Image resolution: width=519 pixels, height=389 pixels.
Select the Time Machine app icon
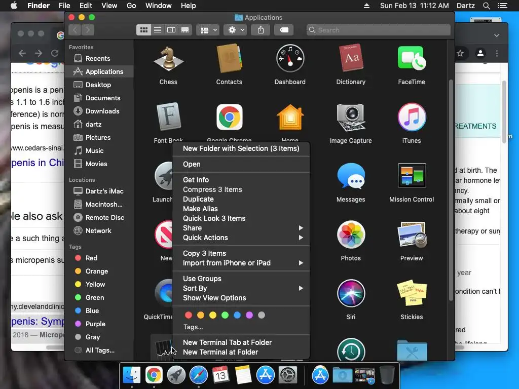click(x=351, y=349)
